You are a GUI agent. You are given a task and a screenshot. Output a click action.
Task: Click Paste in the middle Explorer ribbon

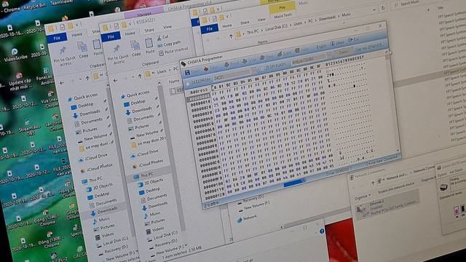149,46
